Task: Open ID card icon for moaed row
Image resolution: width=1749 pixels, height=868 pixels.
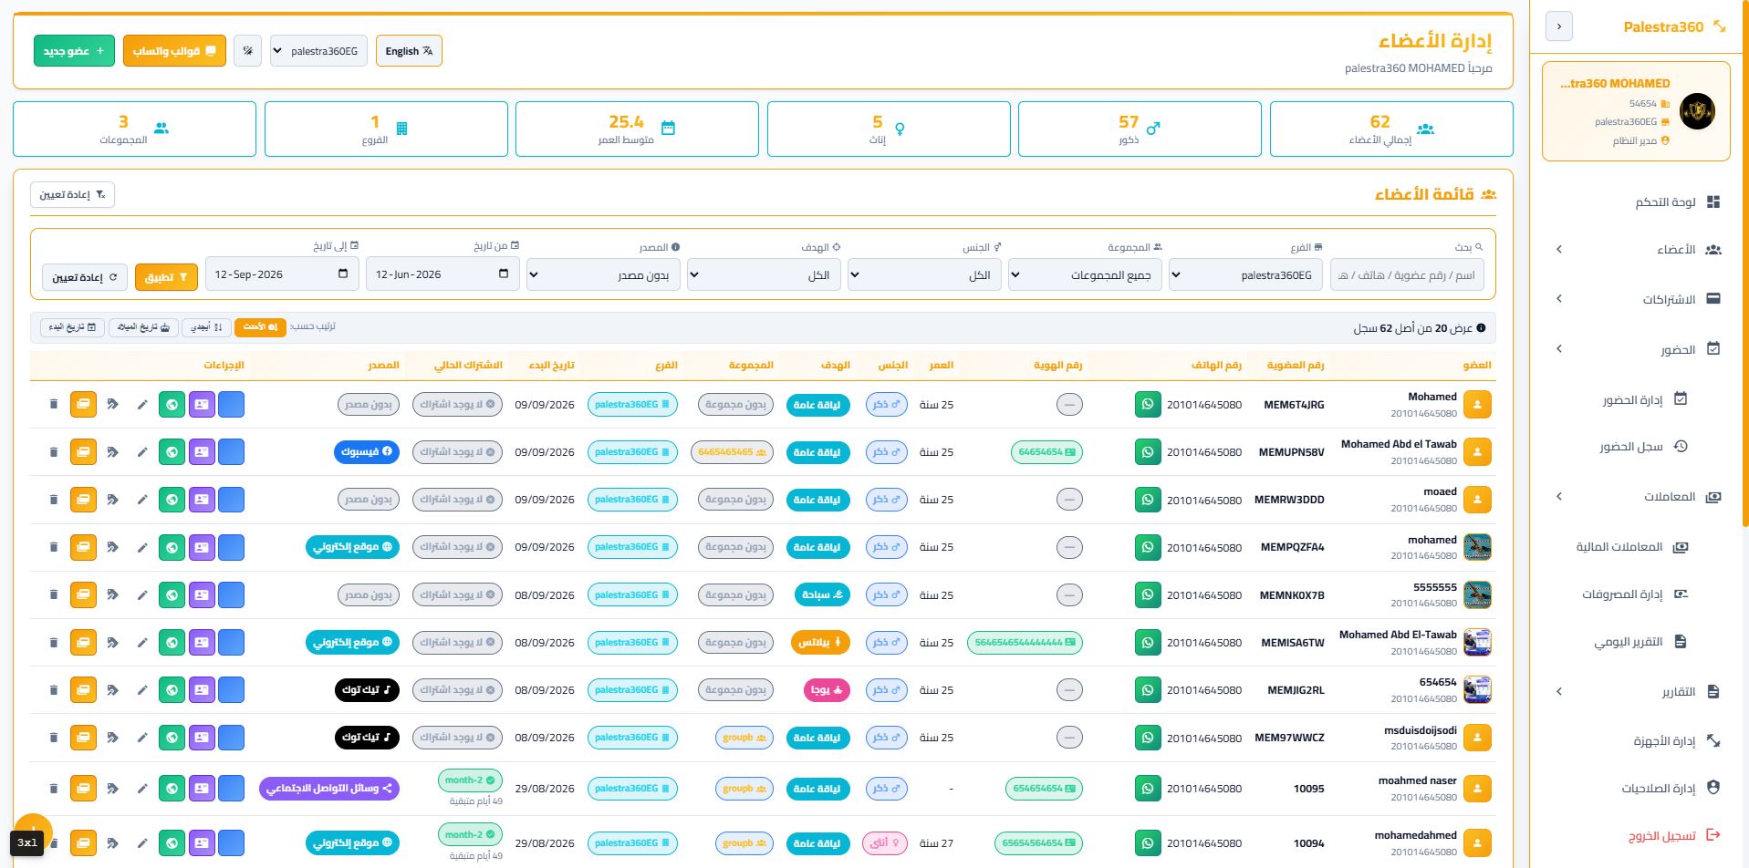Action: coord(202,500)
